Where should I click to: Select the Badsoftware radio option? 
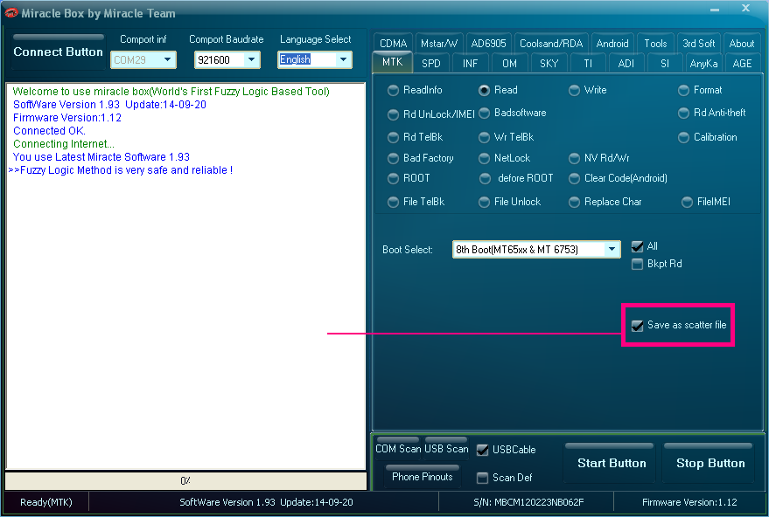click(484, 114)
